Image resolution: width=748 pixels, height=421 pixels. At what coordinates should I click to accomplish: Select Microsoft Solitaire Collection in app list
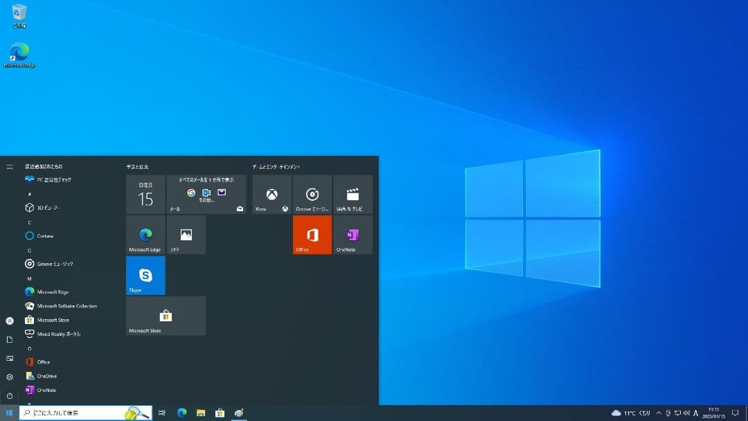(66, 306)
